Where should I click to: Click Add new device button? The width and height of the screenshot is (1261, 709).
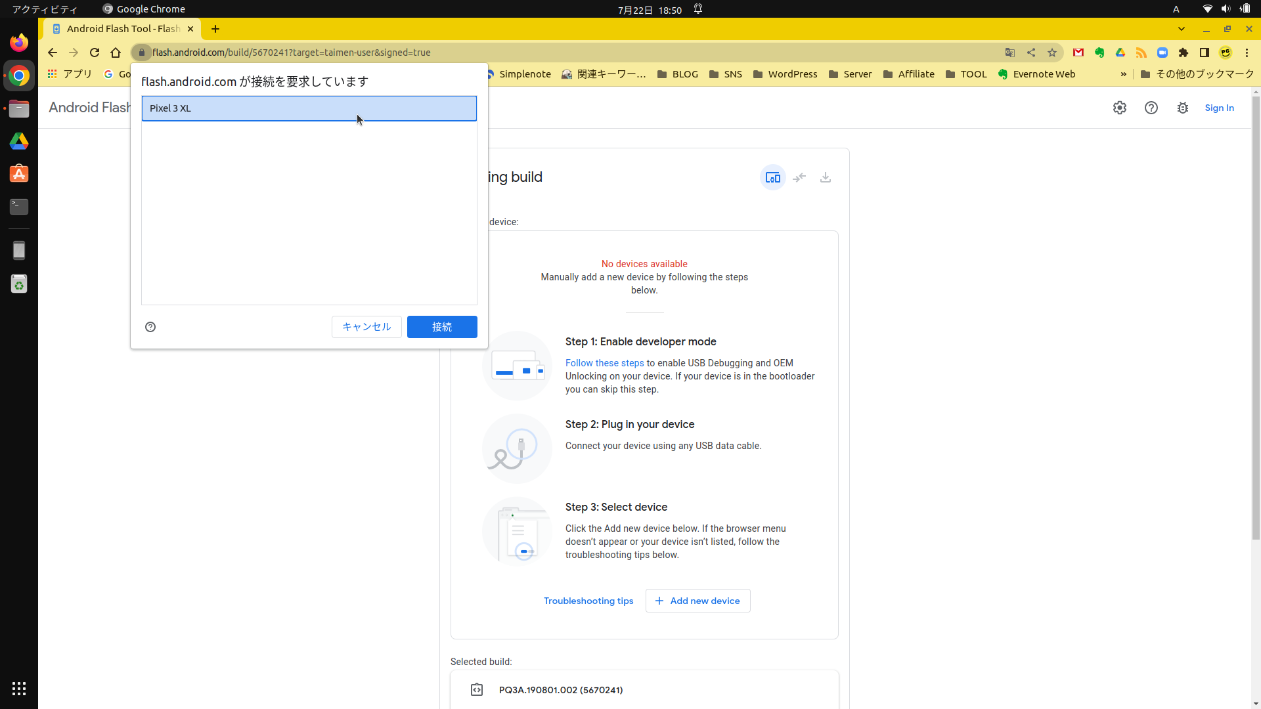[x=697, y=601]
